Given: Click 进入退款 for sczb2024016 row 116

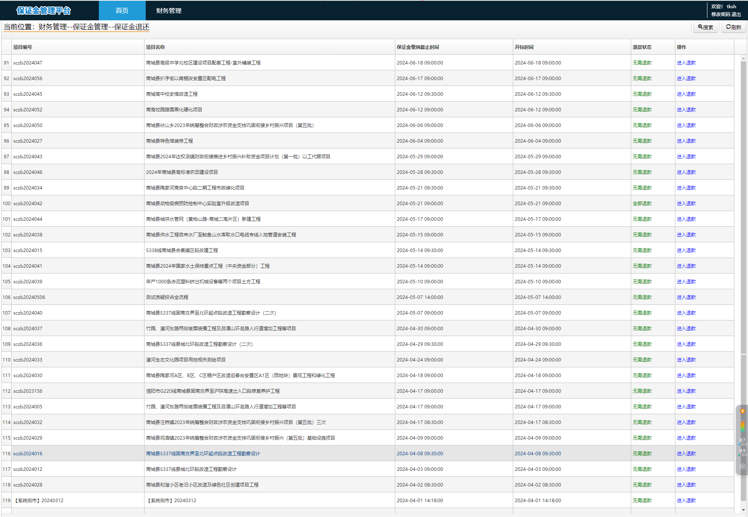Looking at the screenshot, I should pos(686,454).
